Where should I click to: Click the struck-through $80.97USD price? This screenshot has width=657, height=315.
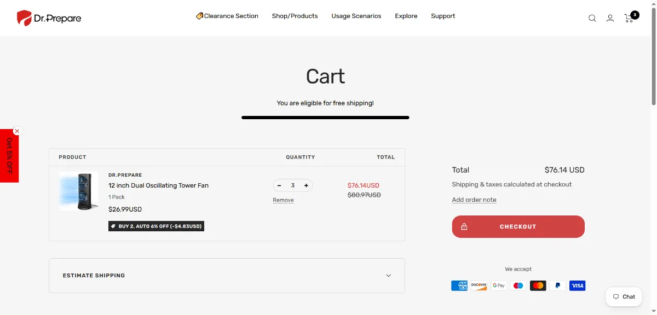coord(364,195)
